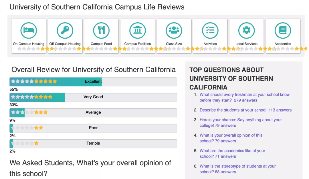Open the Activities checklist icon
The height and width of the screenshot is (179, 309).
tap(210, 30)
